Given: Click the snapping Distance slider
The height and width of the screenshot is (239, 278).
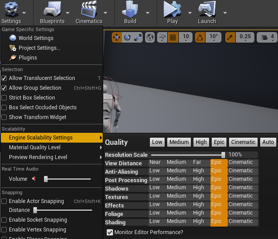Looking at the screenshot, I should pos(63,210).
